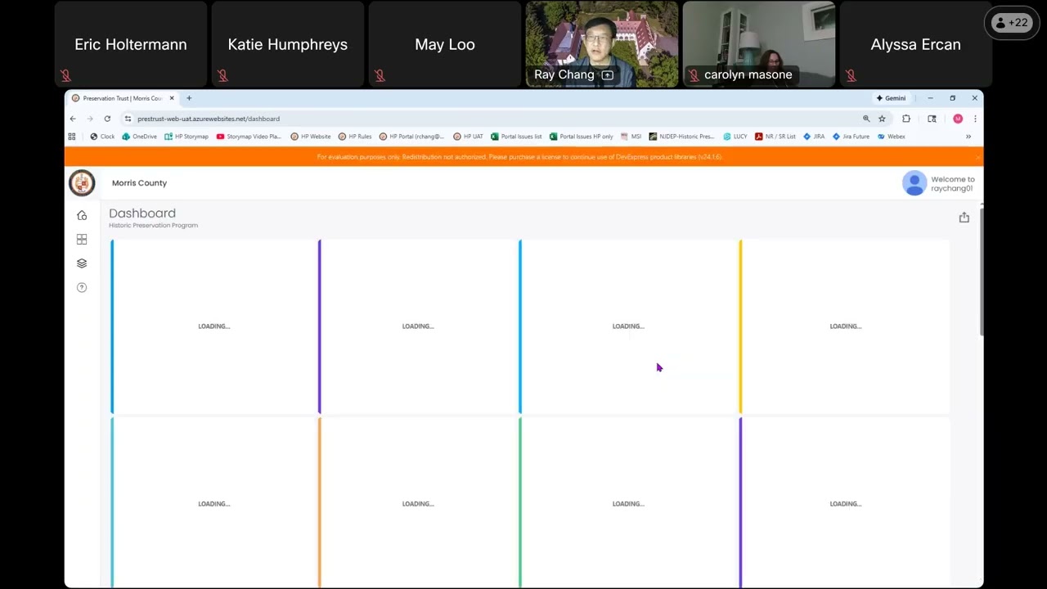Open Chrome three-dot menu
The height and width of the screenshot is (589, 1047).
[x=975, y=119]
